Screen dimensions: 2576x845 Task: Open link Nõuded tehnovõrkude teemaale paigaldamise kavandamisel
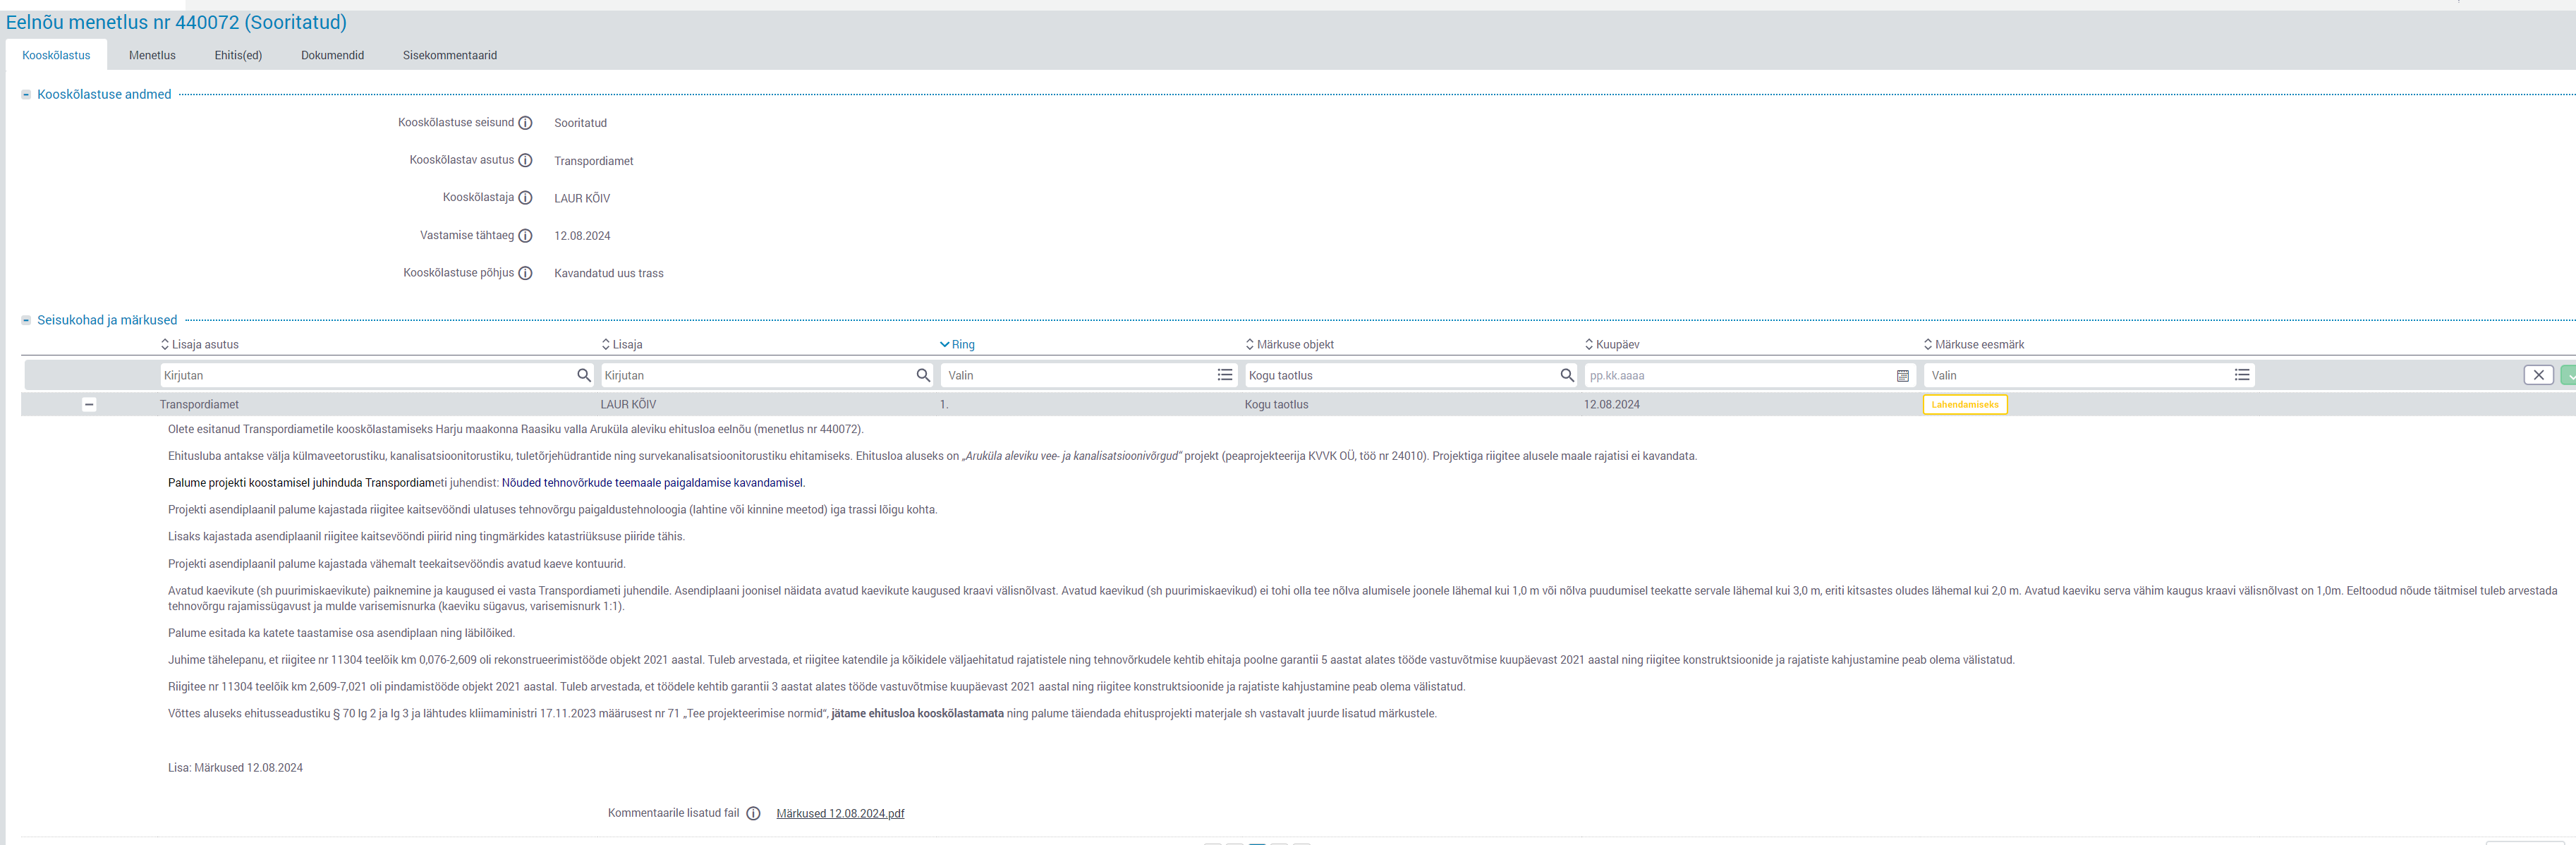coord(652,483)
